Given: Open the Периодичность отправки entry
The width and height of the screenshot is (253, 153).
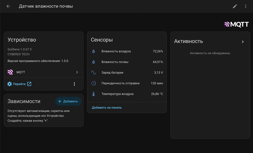Looking at the screenshot, I should [127, 83].
